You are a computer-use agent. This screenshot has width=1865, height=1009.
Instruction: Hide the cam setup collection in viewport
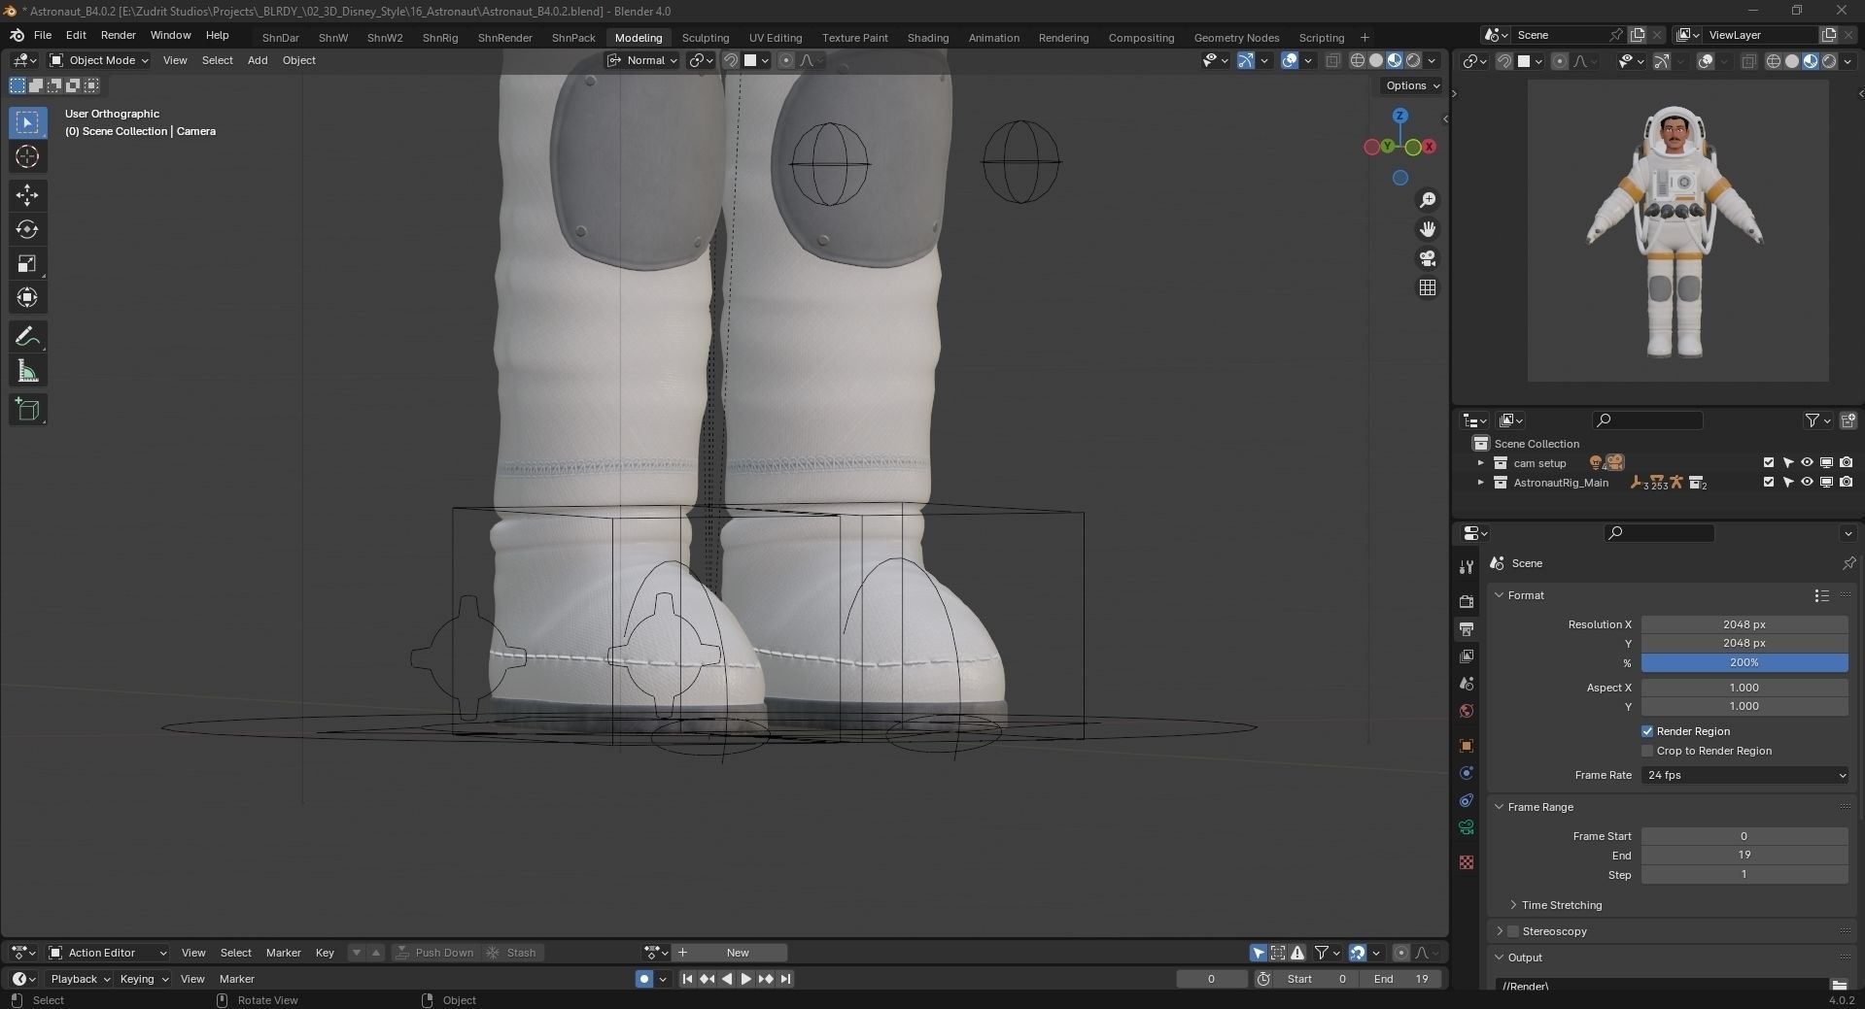click(1807, 463)
